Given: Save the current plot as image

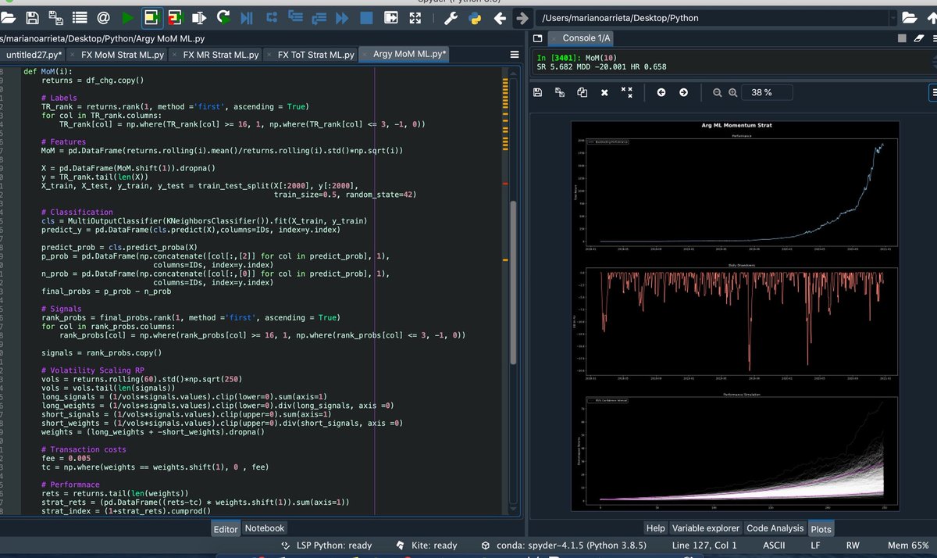Looking at the screenshot, I should click(538, 92).
